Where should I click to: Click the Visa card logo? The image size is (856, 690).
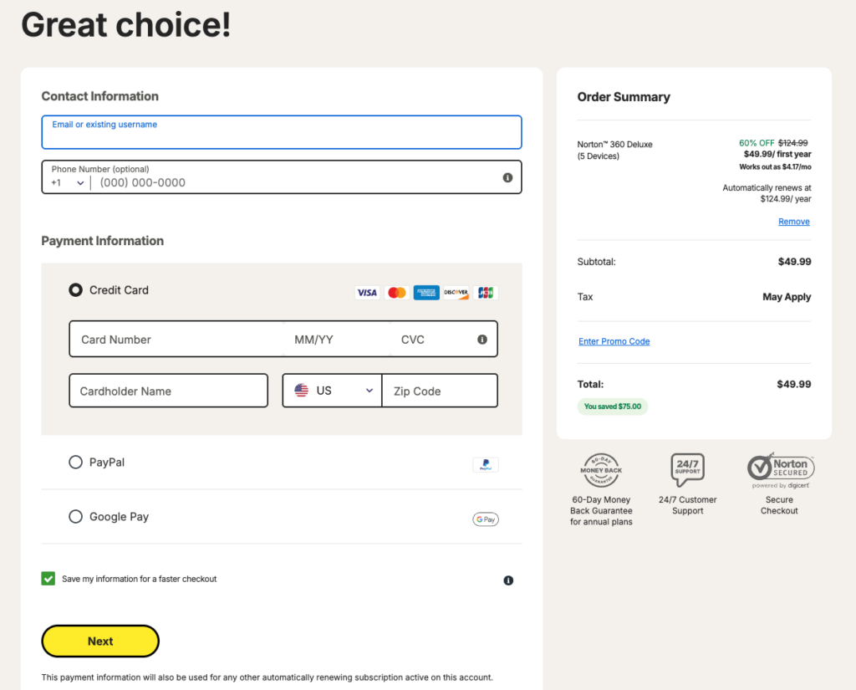point(367,292)
